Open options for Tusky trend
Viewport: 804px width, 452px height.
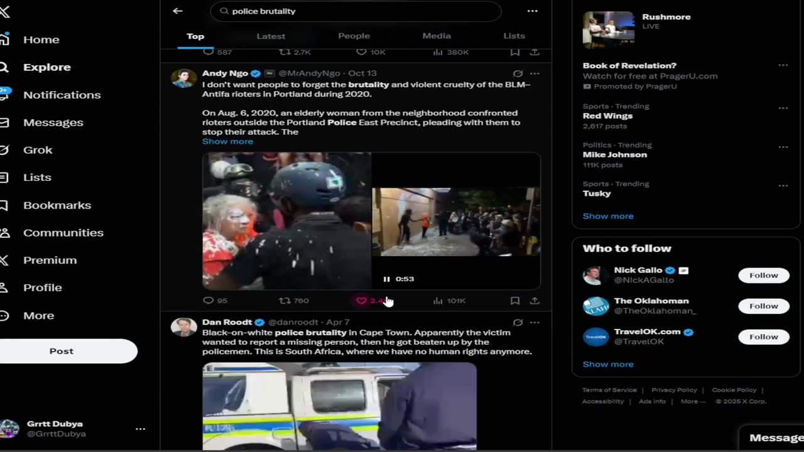tap(783, 186)
